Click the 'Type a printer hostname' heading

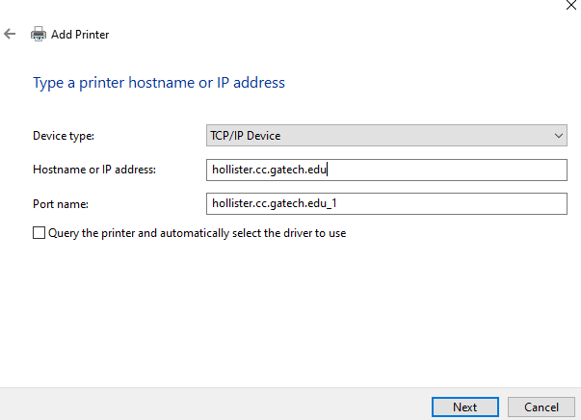click(x=159, y=83)
